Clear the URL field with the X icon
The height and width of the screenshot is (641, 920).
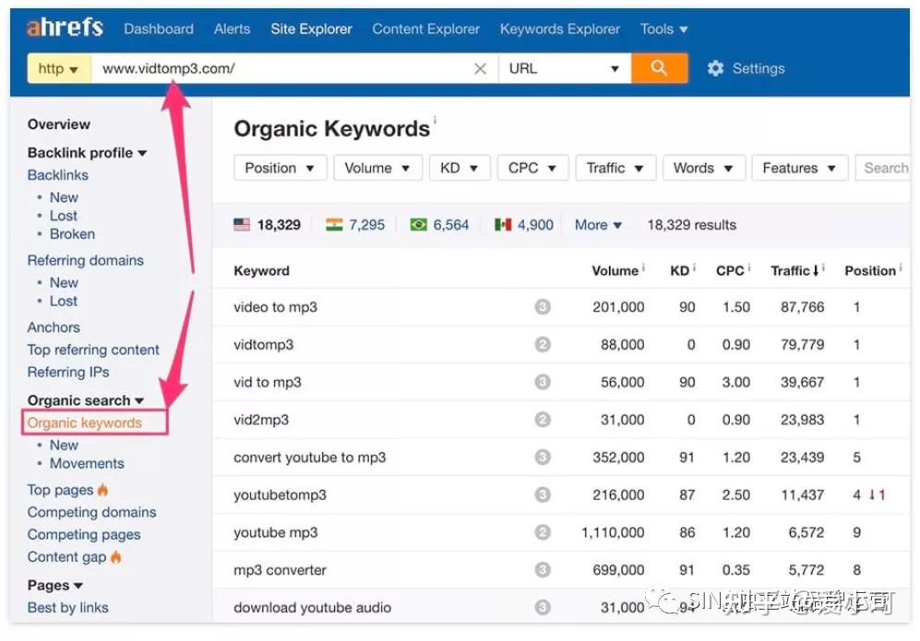[x=480, y=69]
